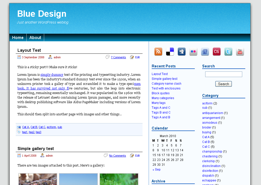Open the Twitter bird icon
Viewport: 261px width, 185px height.
(228, 52)
